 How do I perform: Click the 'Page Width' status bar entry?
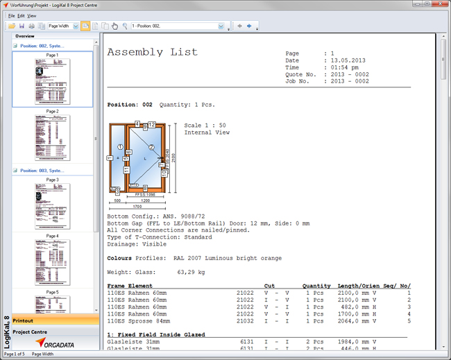click(42, 354)
